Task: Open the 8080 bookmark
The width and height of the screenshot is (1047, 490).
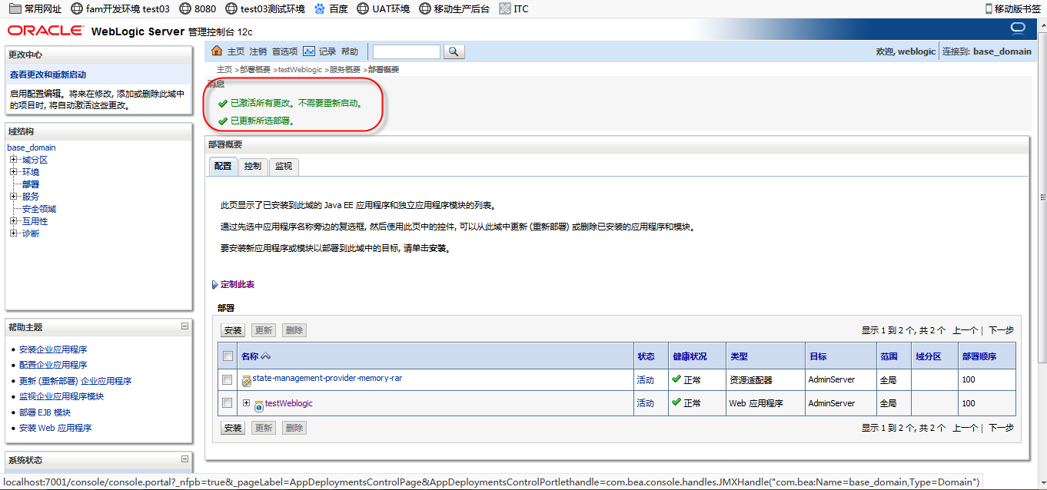Action: tap(198, 9)
